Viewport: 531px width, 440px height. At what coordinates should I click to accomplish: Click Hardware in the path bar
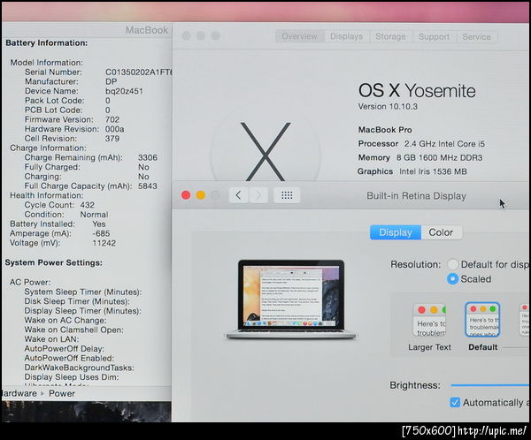(x=19, y=393)
